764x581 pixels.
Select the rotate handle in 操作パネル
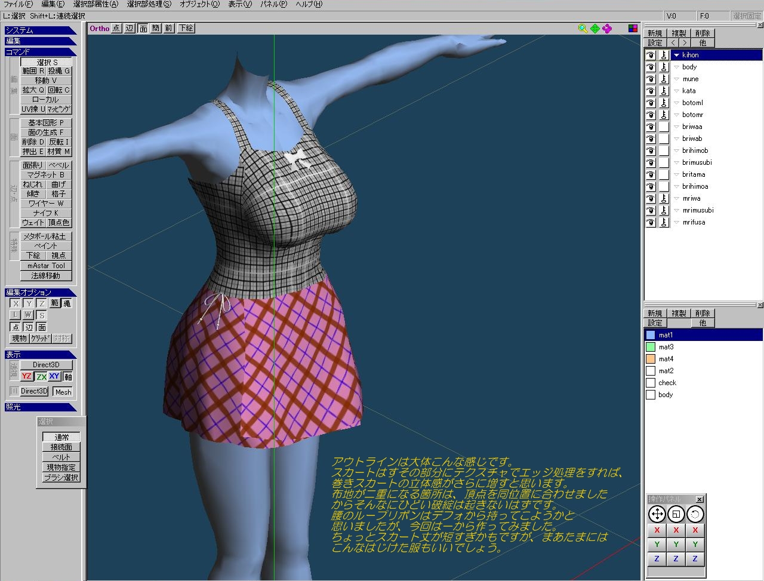[x=695, y=514]
